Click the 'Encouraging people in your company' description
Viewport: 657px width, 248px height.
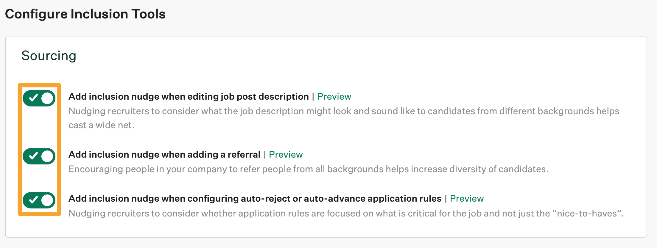[308, 169]
